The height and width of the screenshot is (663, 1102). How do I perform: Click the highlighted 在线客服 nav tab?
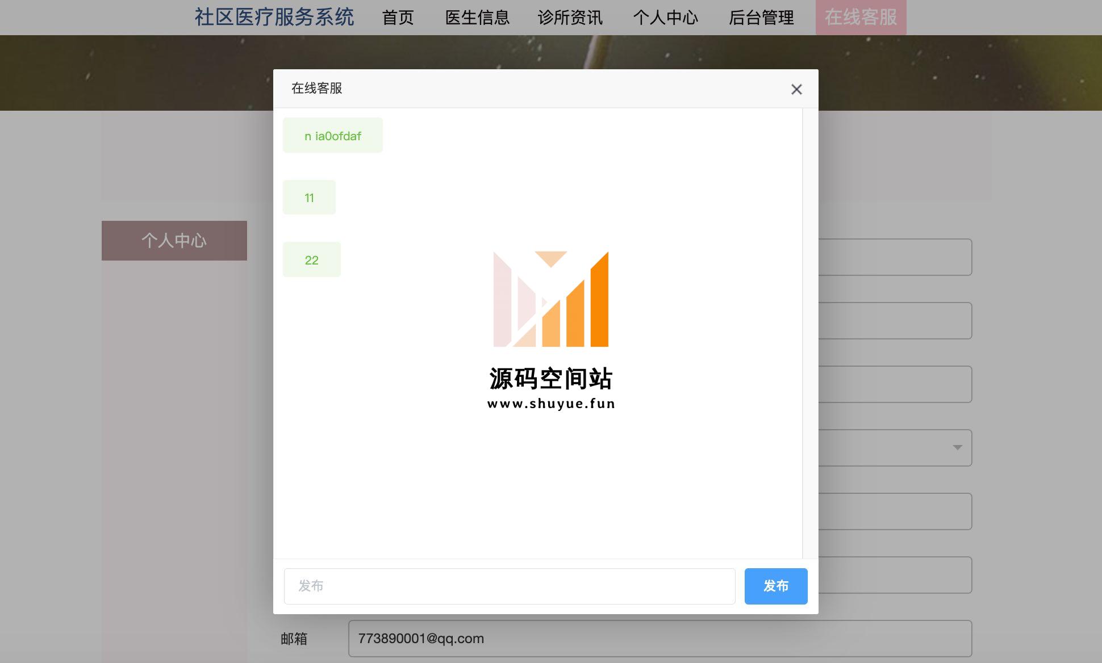coord(861,18)
